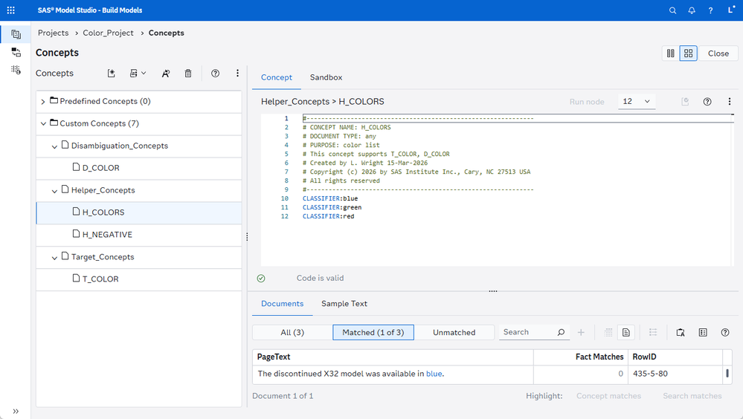Open the user profile menu L

click(x=731, y=10)
